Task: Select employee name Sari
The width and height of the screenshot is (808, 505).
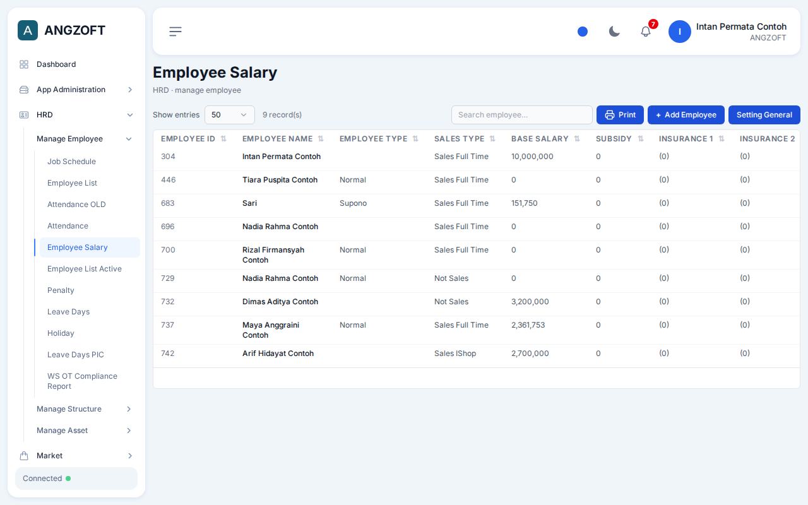Action: click(249, 203)
